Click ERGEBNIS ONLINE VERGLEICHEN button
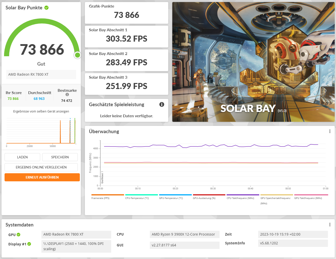This screenshot has width=336, height=259. click(x=41, y=167)
